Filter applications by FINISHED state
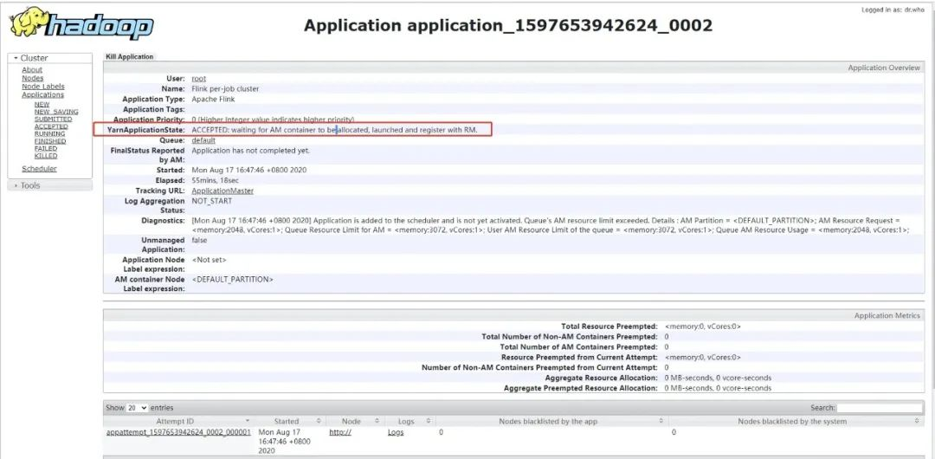This screenshot has width=935, height=459. click(50, 141)
